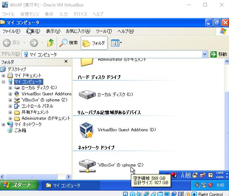Select 共有ドキュメント in the folder tree
This screenshot has height=196, width=229.
tap(35, 112)
